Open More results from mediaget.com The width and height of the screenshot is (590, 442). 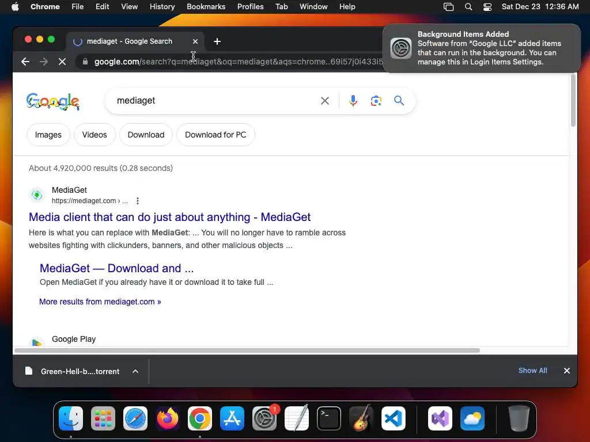click(x=100, y=302)
